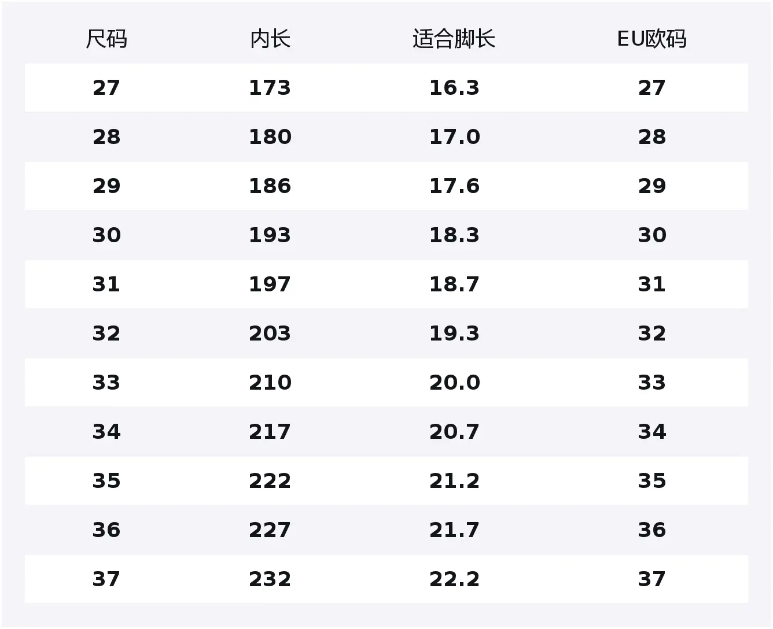Select EU size 37 cell
773x629 pixels.
coord(652,579)
